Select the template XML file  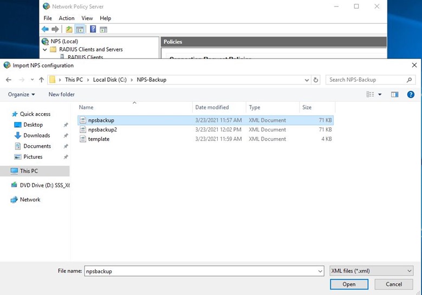pos(206,139)
